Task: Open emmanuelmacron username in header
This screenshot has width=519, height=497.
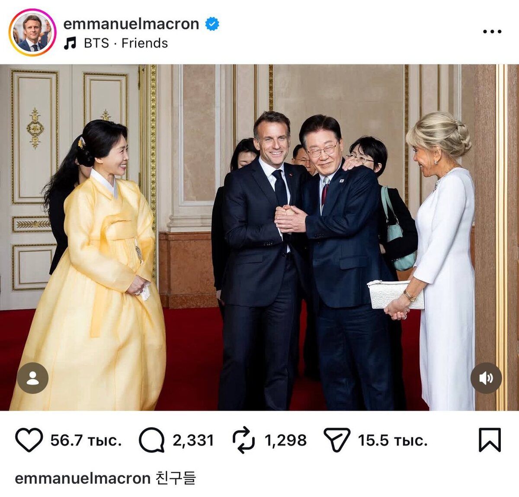Action: tap(131, 24)
